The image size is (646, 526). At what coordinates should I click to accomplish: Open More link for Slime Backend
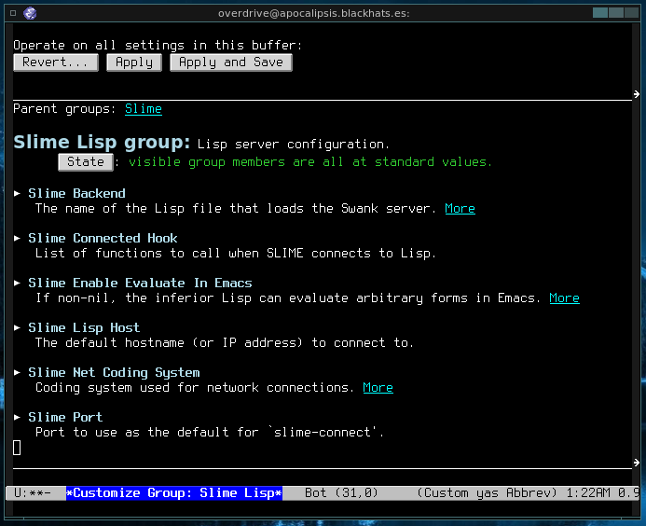(460, 209)
